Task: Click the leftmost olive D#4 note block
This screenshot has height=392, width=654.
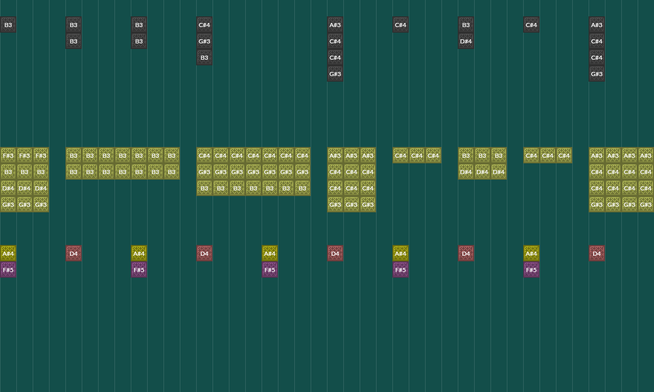Action: coord(8,188)
